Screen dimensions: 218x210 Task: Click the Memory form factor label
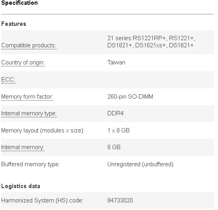tap(27, 97)
